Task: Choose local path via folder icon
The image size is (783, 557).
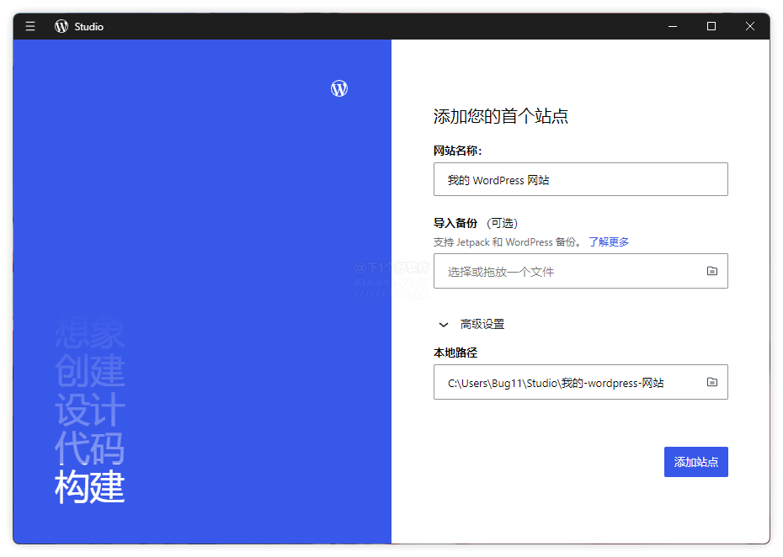Action: (712, 382)
